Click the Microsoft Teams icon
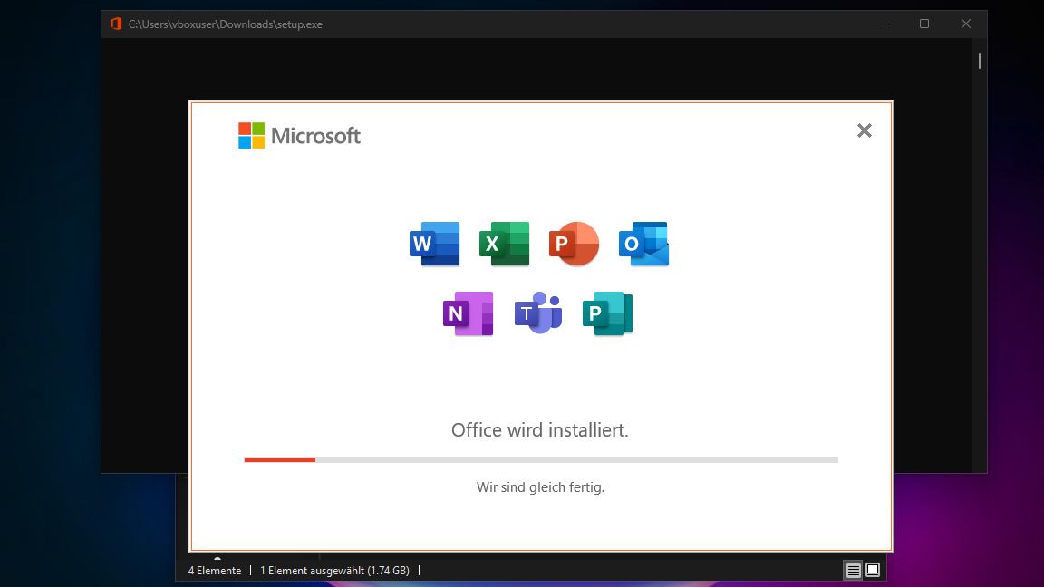Viewport: 1044px width, 587px height. point(538,313)
